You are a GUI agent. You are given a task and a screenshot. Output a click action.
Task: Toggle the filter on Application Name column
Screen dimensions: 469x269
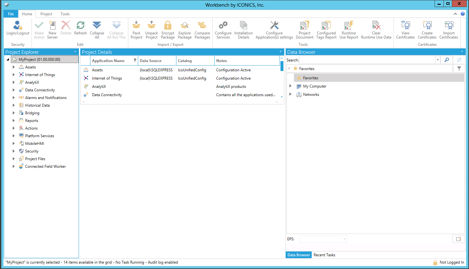pos(135,60)
